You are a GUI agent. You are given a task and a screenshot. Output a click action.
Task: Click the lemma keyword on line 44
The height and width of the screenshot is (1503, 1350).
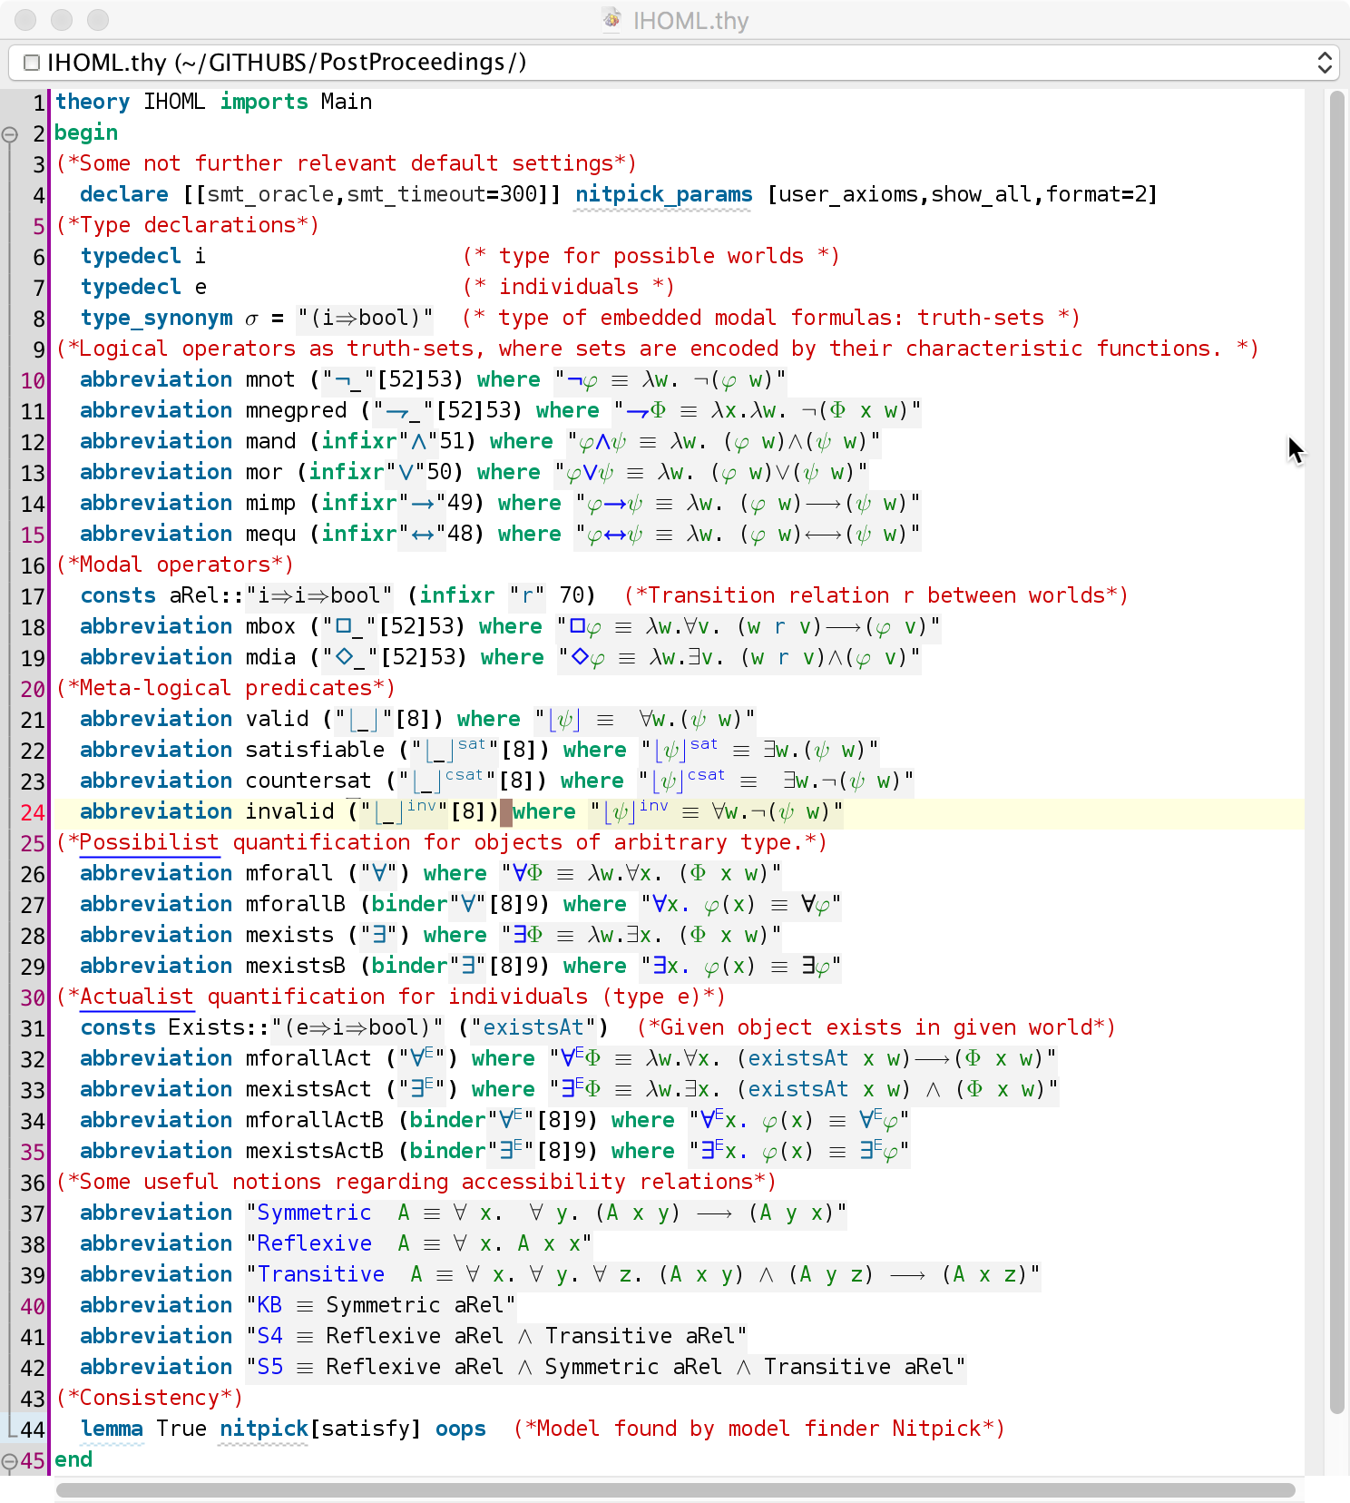pos(112,1429)
